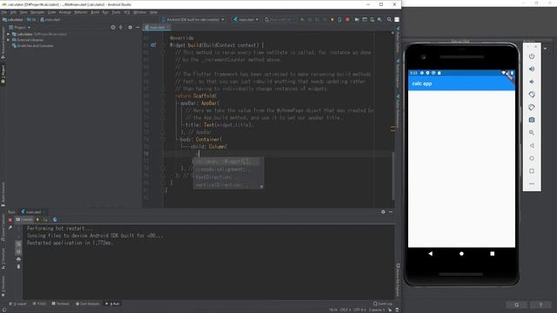Click clear all trash icon in Run console
The image size is (557, 313).
click(x=18, y=267)
